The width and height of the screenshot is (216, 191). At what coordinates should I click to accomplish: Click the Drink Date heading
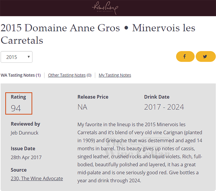coord(157,97)
